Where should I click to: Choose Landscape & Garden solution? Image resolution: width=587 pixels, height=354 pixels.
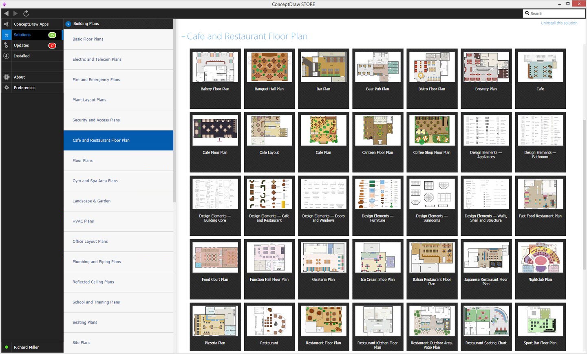118,201
